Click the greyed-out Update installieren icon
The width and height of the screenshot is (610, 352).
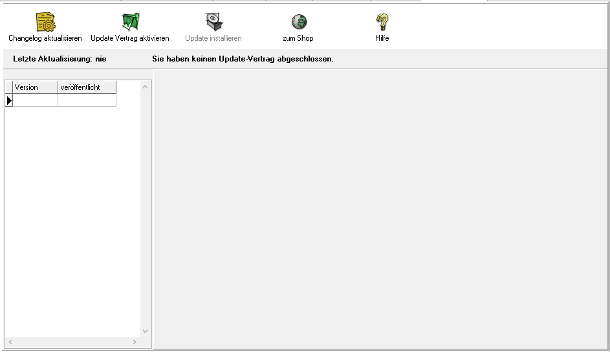coord(213,23)
